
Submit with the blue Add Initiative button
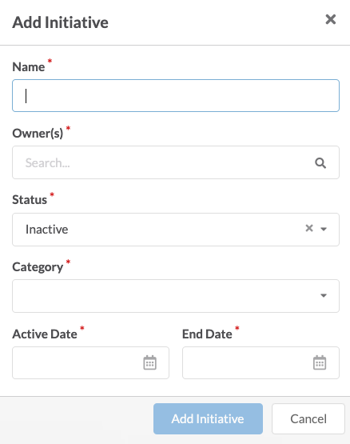coord(208,418)
